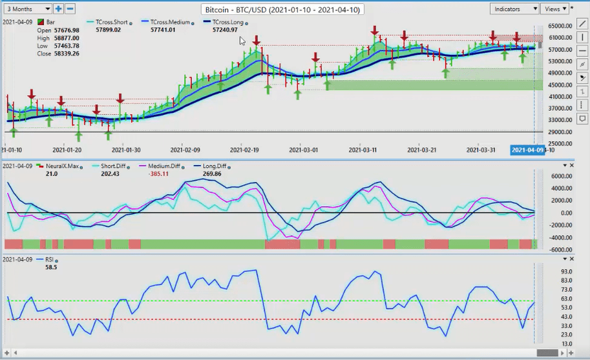Zoom out with the minus button

point(70,8)
